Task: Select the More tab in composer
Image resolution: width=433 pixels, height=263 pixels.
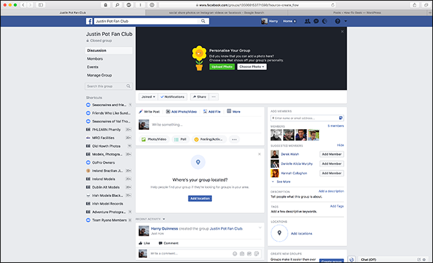Action: 234,111
